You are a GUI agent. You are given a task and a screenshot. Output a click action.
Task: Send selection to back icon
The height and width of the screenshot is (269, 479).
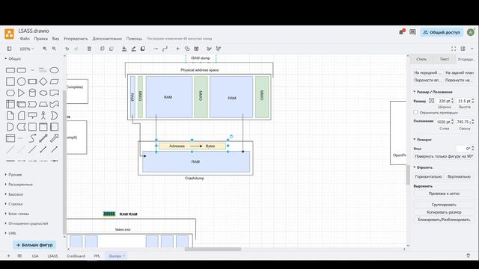point(112,49)
